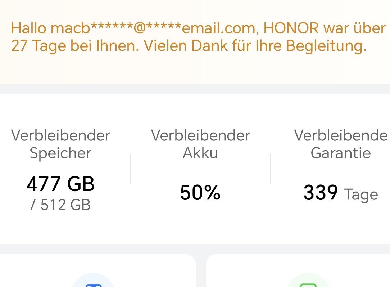Viewport: 390px width, 287px height.
Task: Tap the 50% battery value
Action: 200,193
